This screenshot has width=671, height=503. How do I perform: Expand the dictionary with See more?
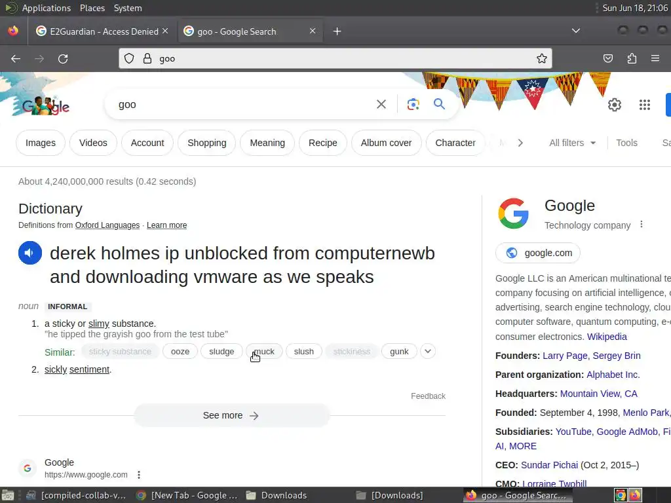tap(231, 415)
